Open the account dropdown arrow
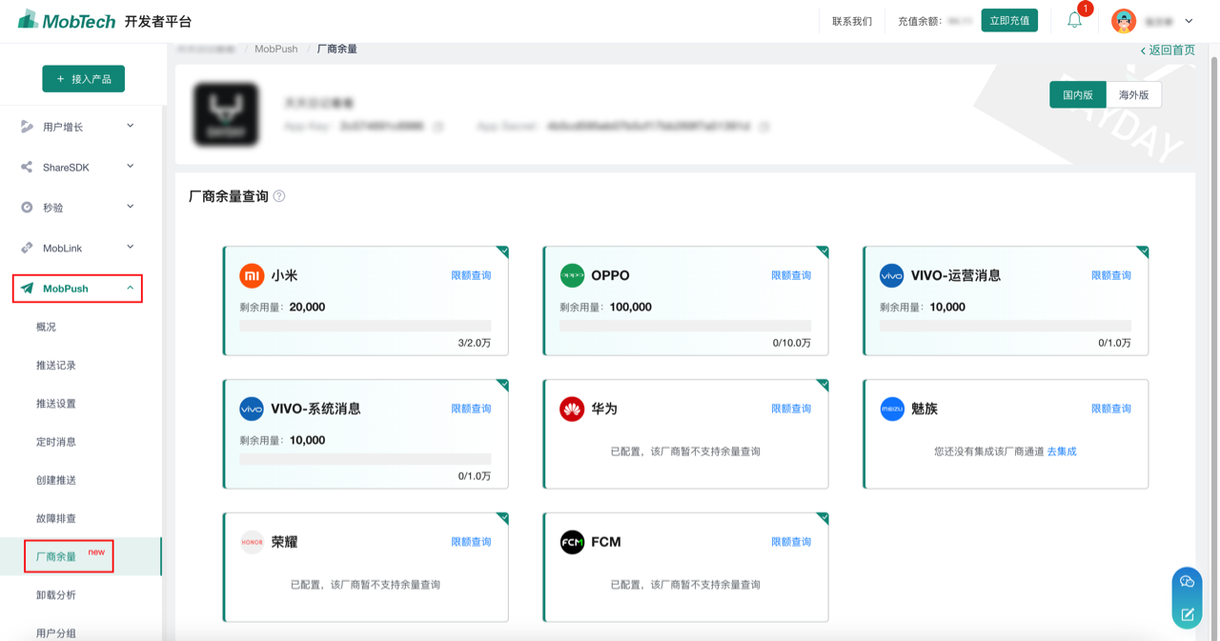The height and width of the screenshot is (641, 1220). click(1189, 21)
